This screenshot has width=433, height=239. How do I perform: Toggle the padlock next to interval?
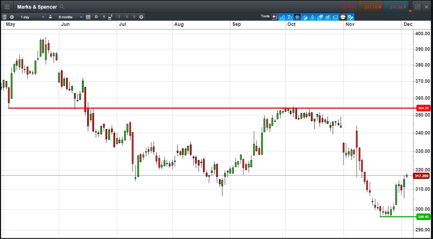pos(50,17)
